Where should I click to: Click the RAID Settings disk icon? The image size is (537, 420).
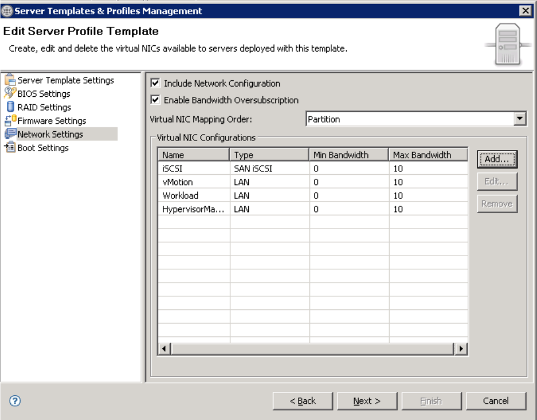click(11, 107)
